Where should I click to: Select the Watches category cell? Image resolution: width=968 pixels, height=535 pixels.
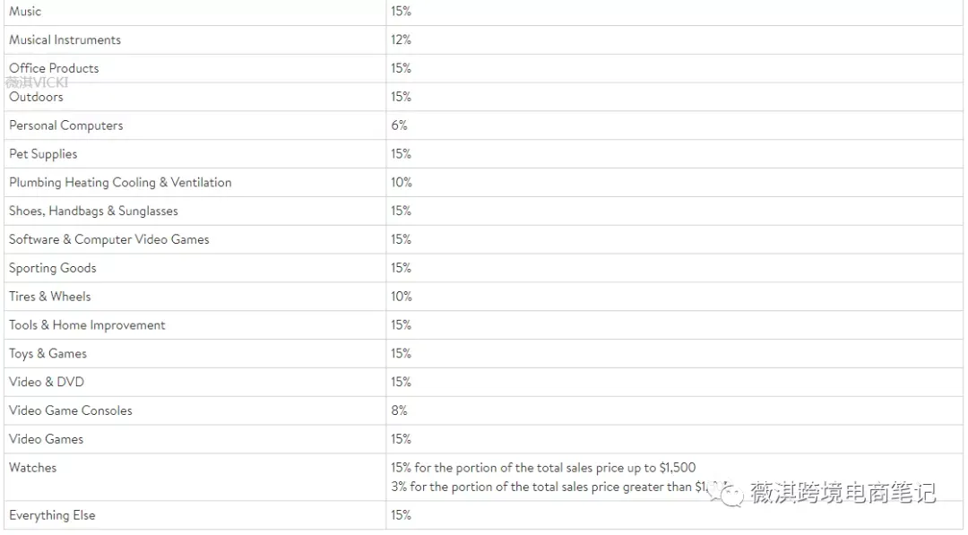tap(195, 477)
